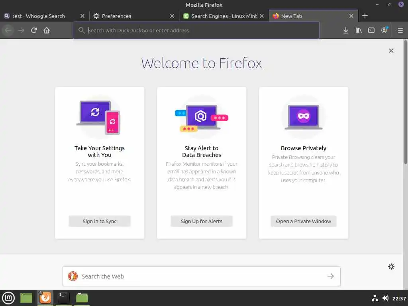Image resolution: width=408 pixels, height=306 pixels.
Task: Click the back navigation arrow
Action: click(8, 30)
